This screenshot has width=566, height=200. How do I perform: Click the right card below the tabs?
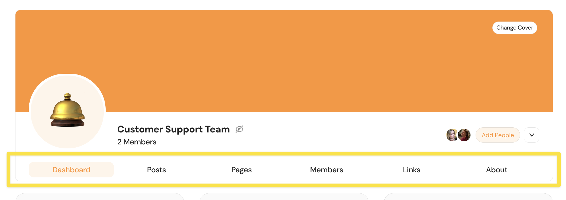468,197
